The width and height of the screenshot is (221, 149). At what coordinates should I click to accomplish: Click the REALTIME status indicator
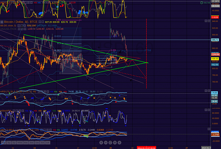[x=205, y=3]
